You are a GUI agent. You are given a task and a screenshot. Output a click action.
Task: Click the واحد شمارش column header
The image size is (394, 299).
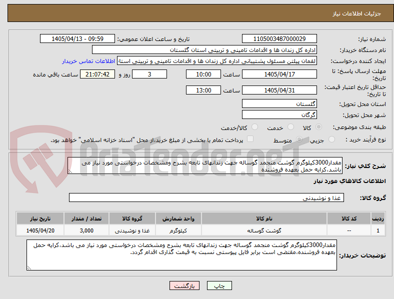click(x=178, y=218)
